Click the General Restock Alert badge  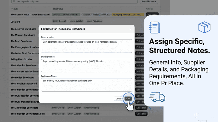[66, 14]
